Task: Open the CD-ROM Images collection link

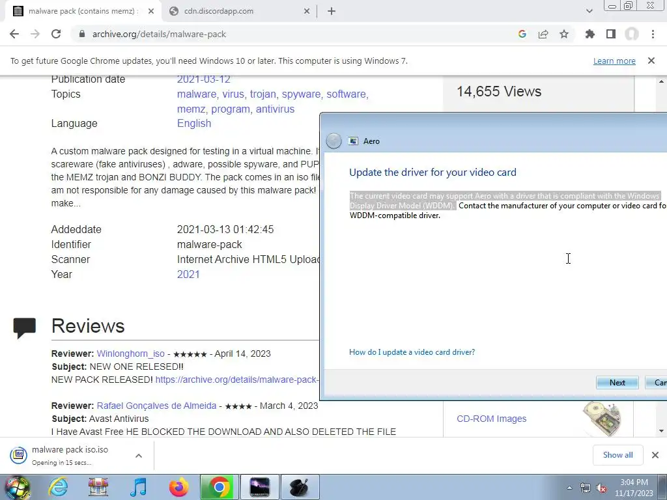Action: tap(491, 419)
